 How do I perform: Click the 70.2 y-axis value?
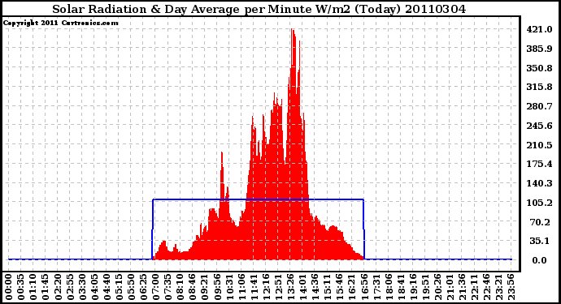(541, 222)
